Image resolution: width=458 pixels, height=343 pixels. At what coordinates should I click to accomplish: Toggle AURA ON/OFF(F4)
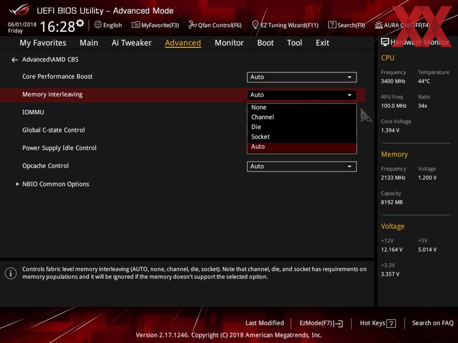pyautogui.click(x=402, y=25)
